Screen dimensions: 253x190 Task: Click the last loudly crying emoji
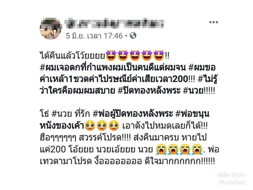click(197, 149)
